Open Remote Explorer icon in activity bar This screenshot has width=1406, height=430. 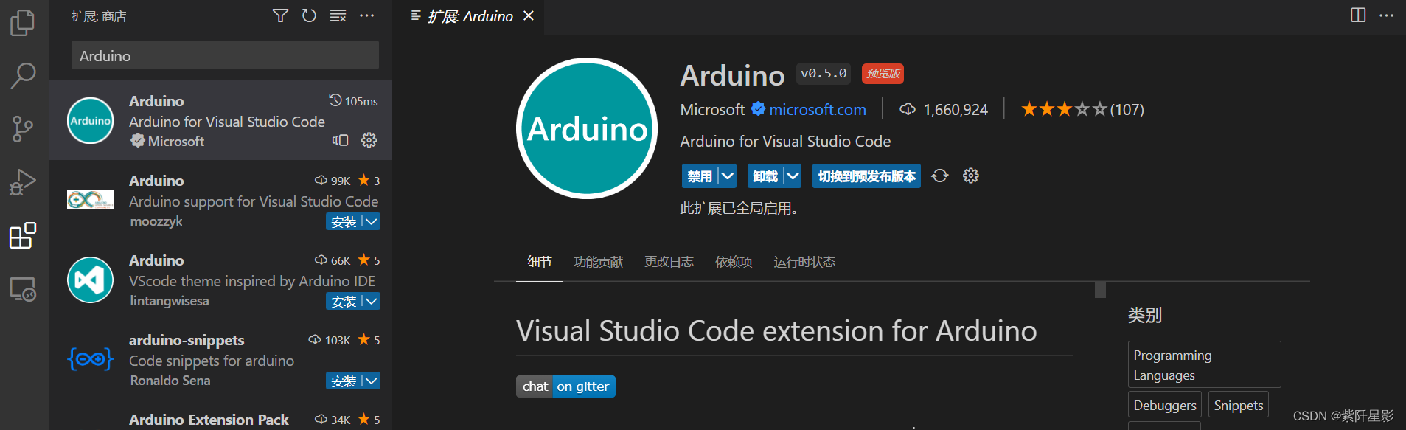tap(23, 289)
